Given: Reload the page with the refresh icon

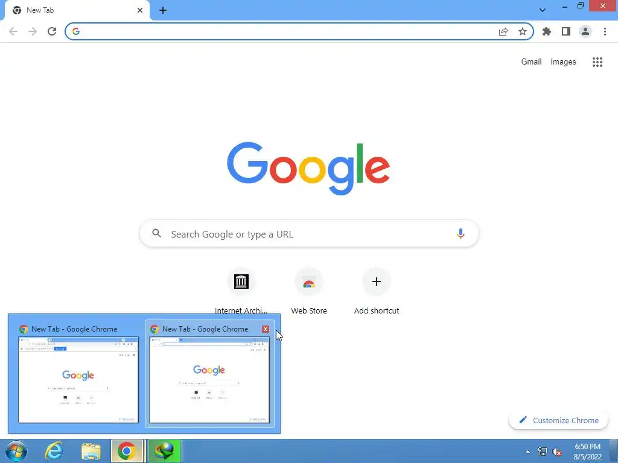Looking at the screenshot, I should (x=52, y=31).
